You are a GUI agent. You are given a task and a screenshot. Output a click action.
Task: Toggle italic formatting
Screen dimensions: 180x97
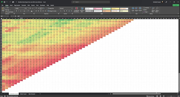tap(19, 11)
